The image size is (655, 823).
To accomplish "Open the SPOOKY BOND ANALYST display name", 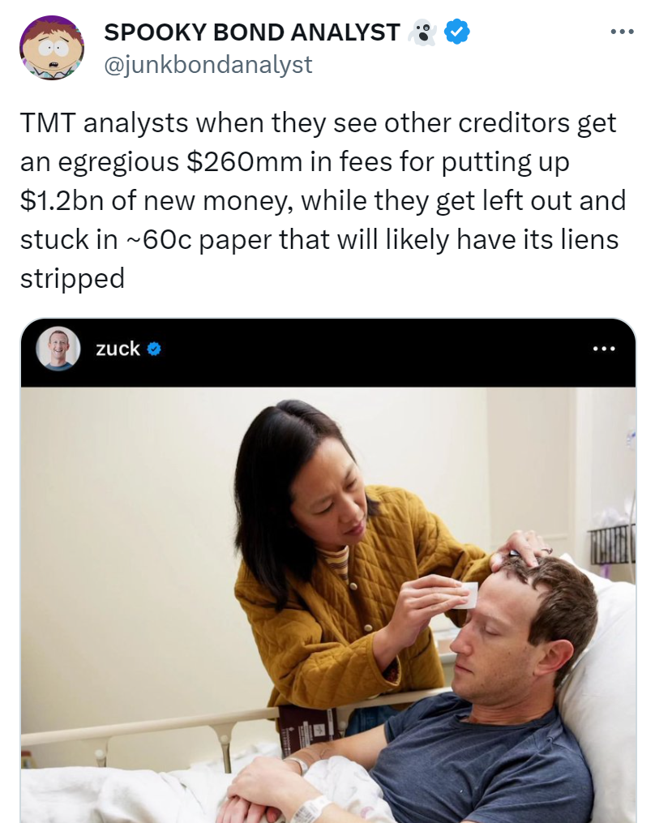I will click(252, 32).
